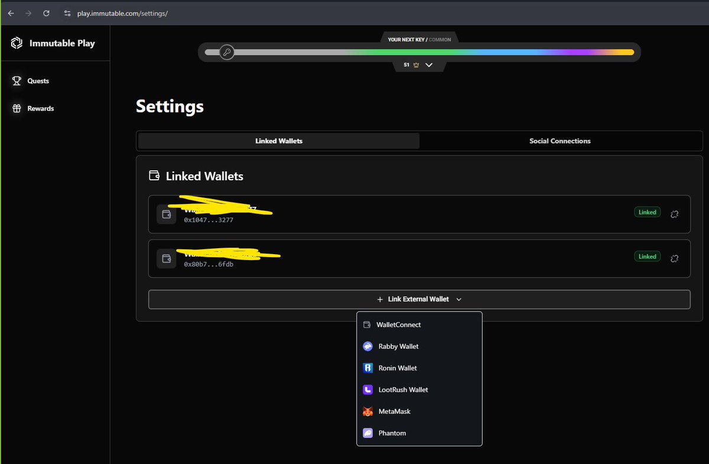Switch to the Social Connections tab

click(560, 141)
